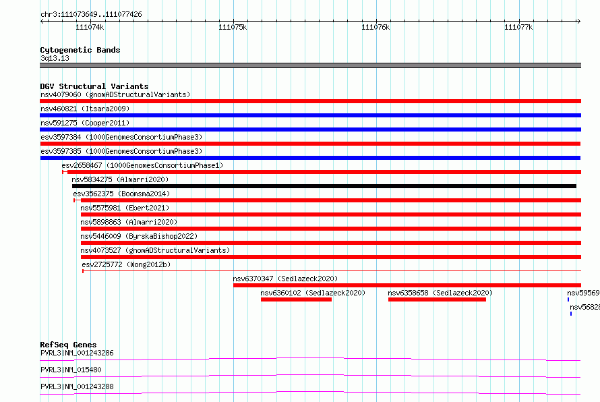Screen dimensions: 600x402
Task: Select nsv6358658 (Sedlazeck2020) label
Action: pyautogui.click(x=440, y=293)
